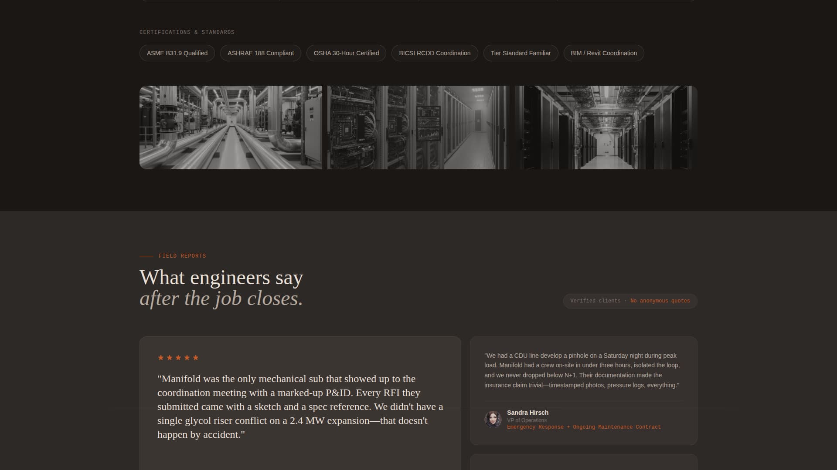Click the CDU line pinhole testimonial quote
The height and width of the screenshot is (470, 837).
pyautogui.click(x=582, y=370)
